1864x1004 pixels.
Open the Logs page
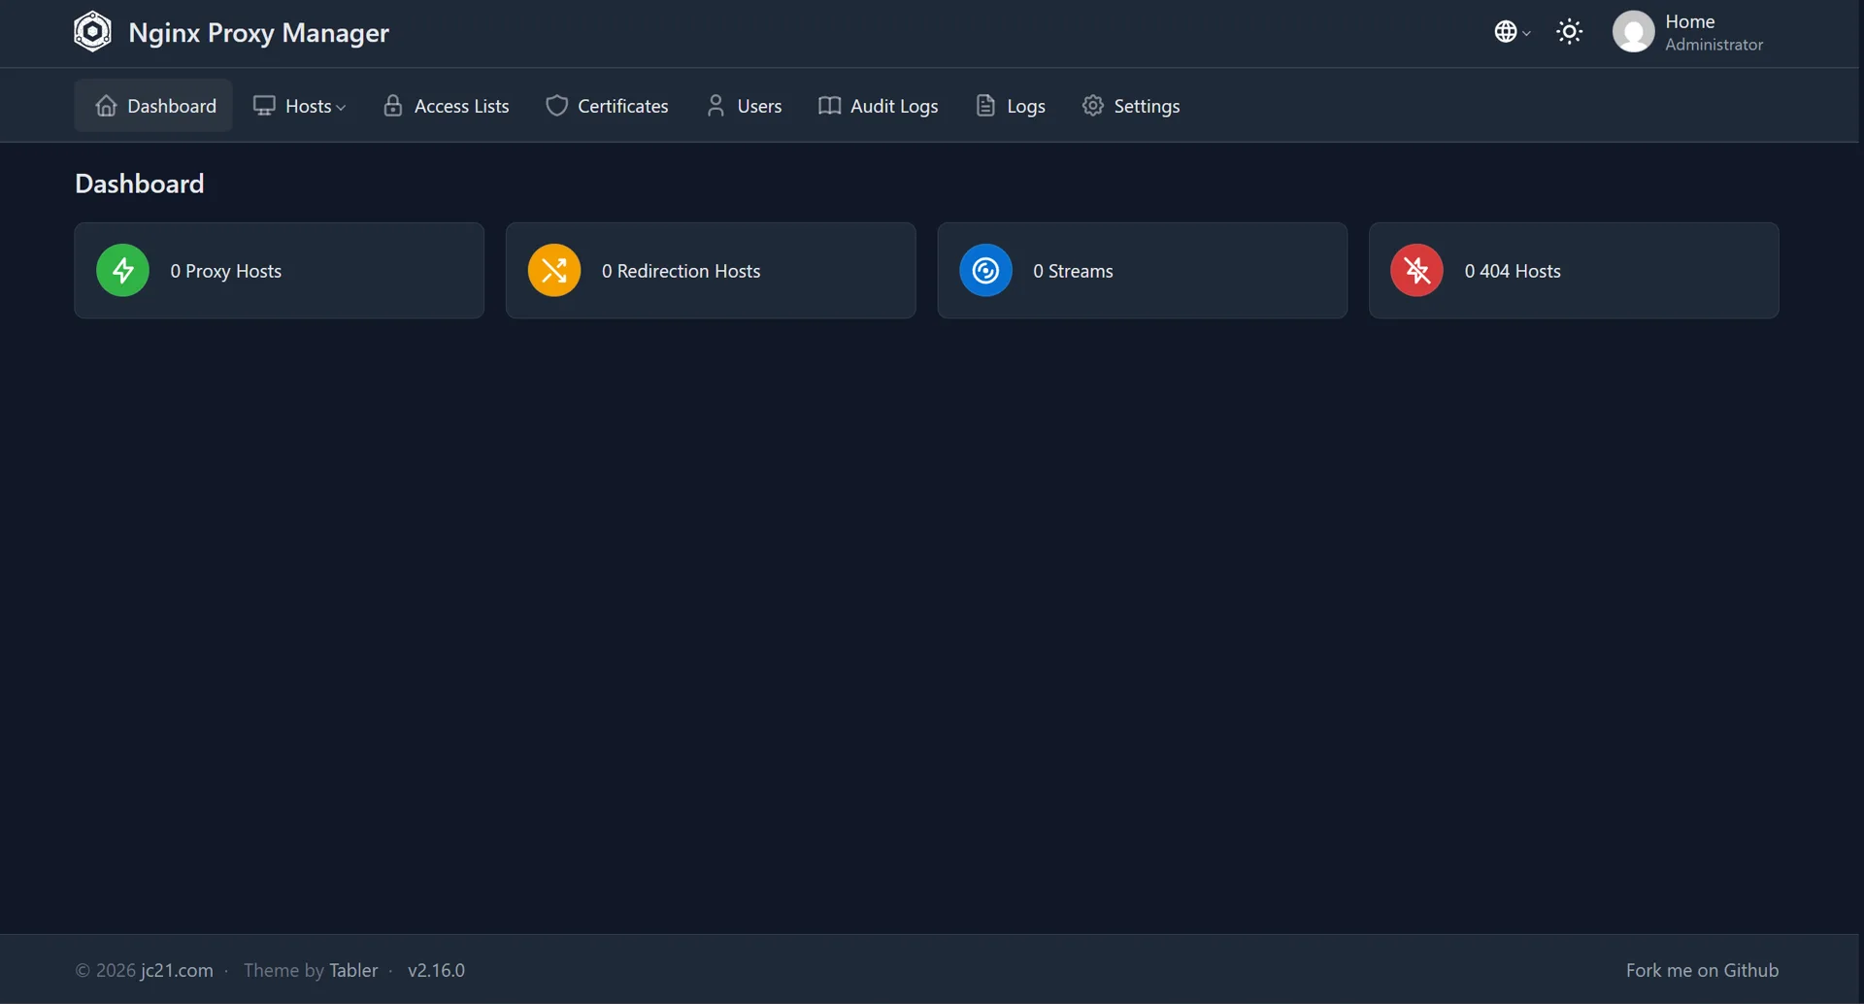click(1011, 106)
